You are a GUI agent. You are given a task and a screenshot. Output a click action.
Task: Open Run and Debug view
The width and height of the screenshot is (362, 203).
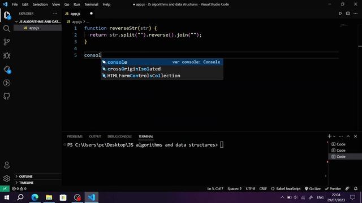point(7,55)
